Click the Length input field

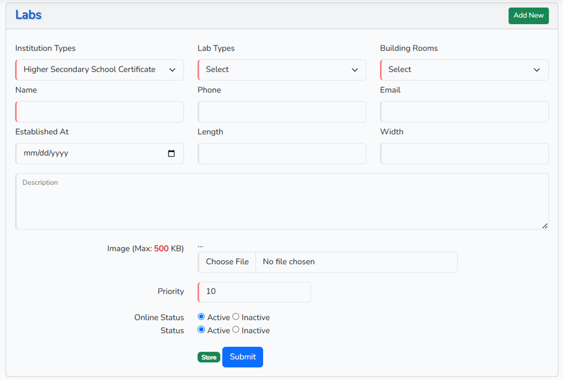pos(282,153)
